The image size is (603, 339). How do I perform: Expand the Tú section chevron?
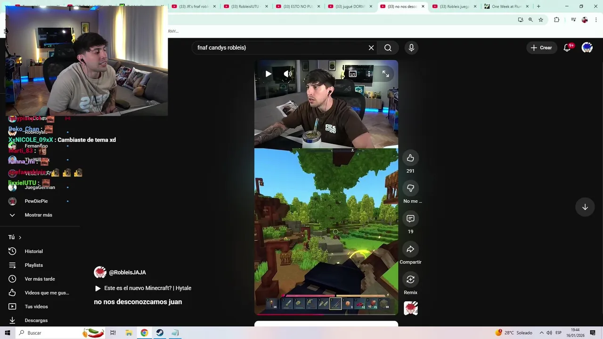tap(20, 238)
